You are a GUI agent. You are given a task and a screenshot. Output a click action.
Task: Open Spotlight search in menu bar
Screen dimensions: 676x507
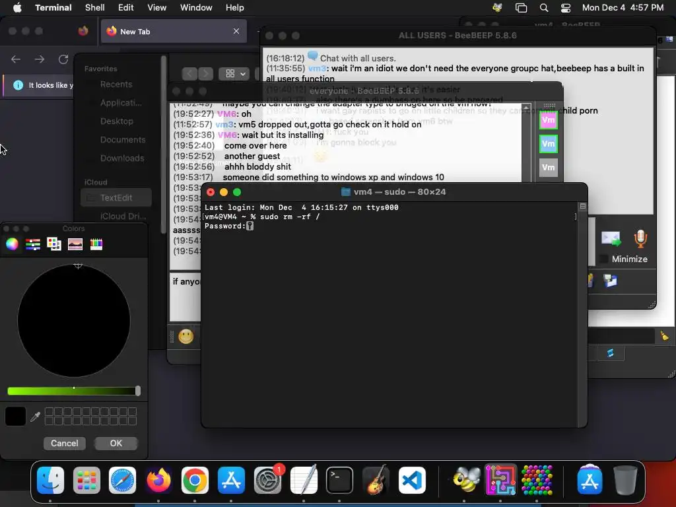(544, 8)
